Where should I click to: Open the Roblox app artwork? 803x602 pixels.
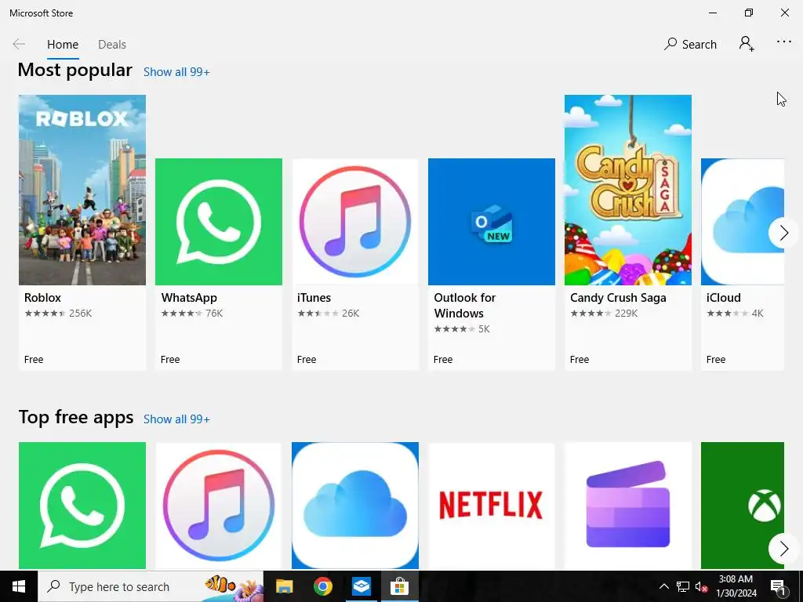(x=82, y=190)
